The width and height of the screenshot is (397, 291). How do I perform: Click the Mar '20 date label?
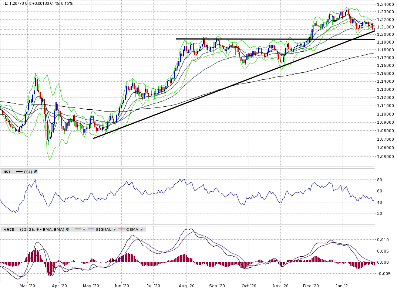pyautogui.click(x=27, y=286)
